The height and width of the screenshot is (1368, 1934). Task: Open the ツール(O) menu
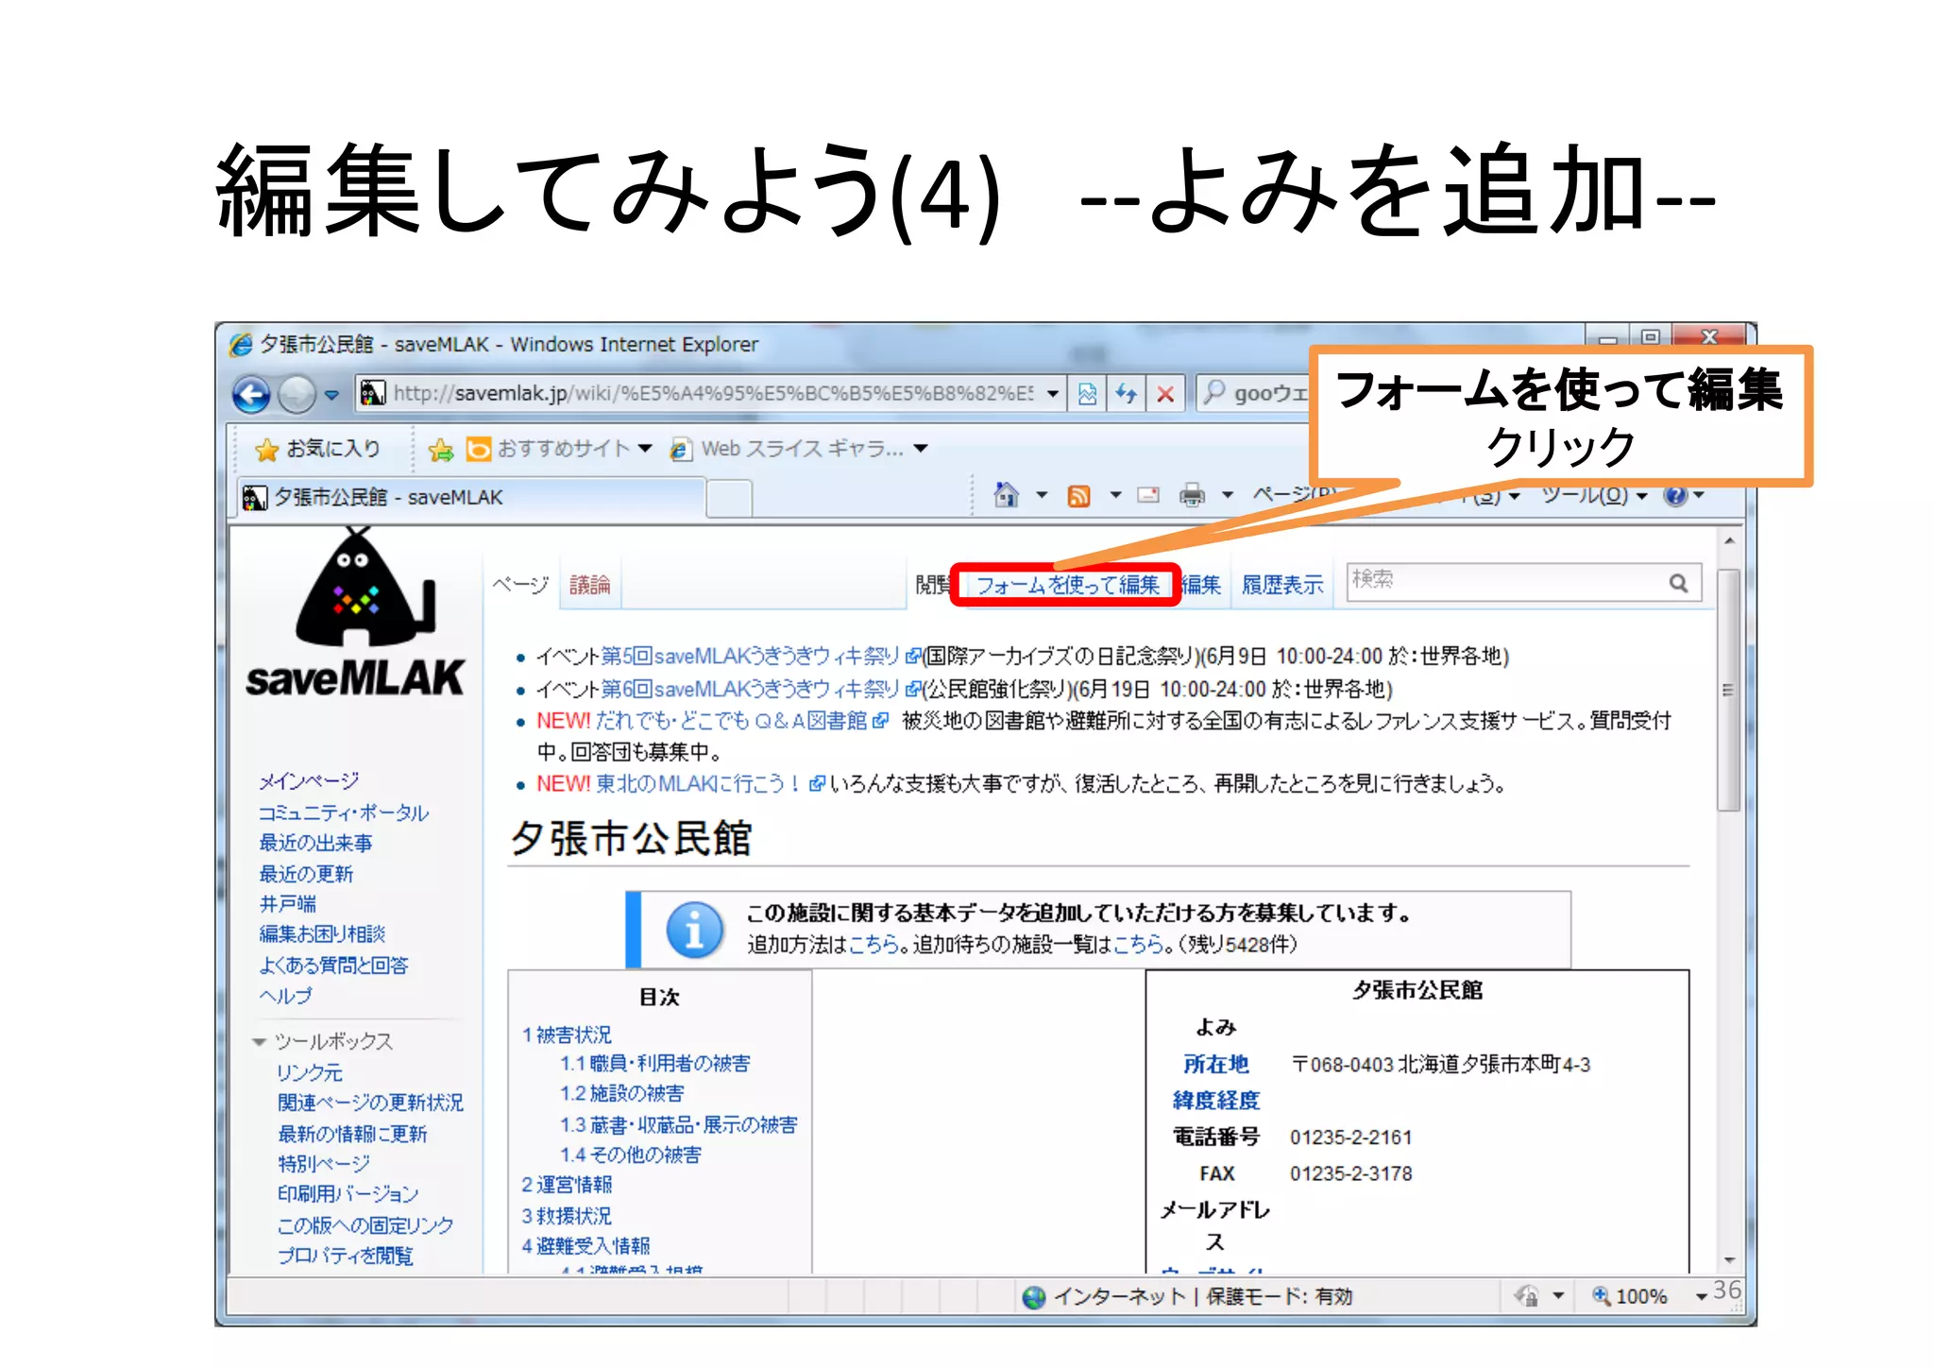click(x=1594, y=494)
